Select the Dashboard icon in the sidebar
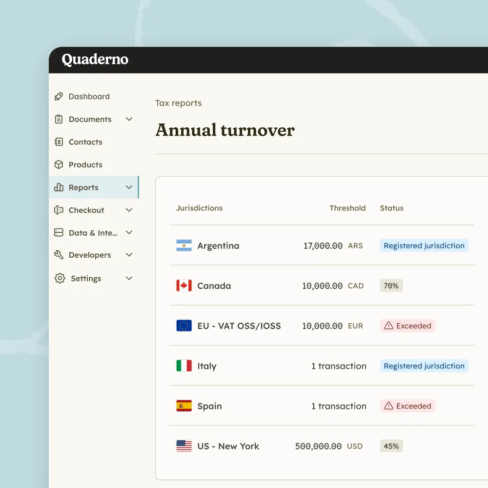 59,96
